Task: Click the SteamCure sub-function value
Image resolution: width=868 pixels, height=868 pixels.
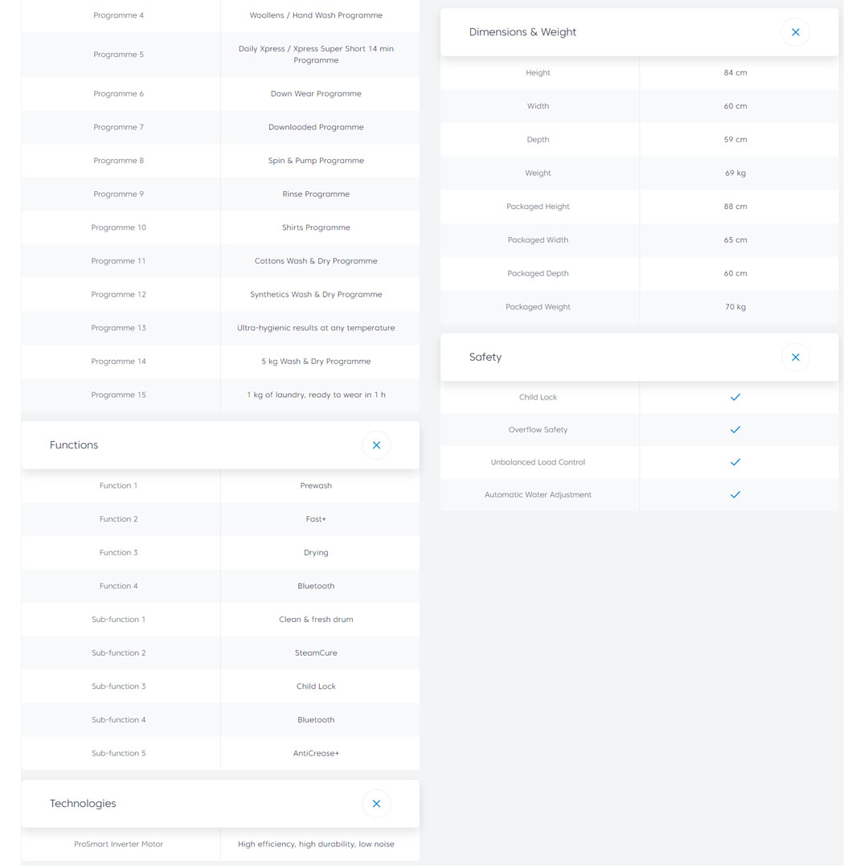Action: click(316, 653)
